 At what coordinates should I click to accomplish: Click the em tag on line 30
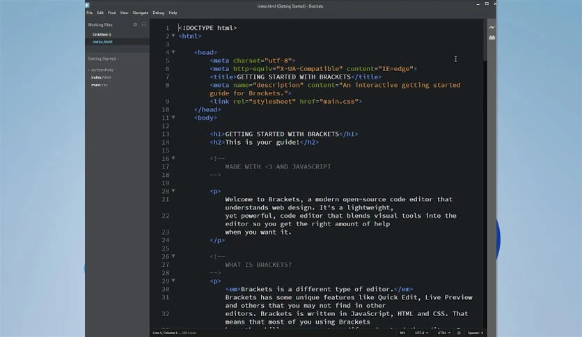233,289
